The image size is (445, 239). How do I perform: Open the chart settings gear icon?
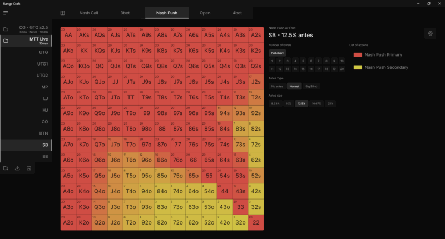[x=430, y=33]
